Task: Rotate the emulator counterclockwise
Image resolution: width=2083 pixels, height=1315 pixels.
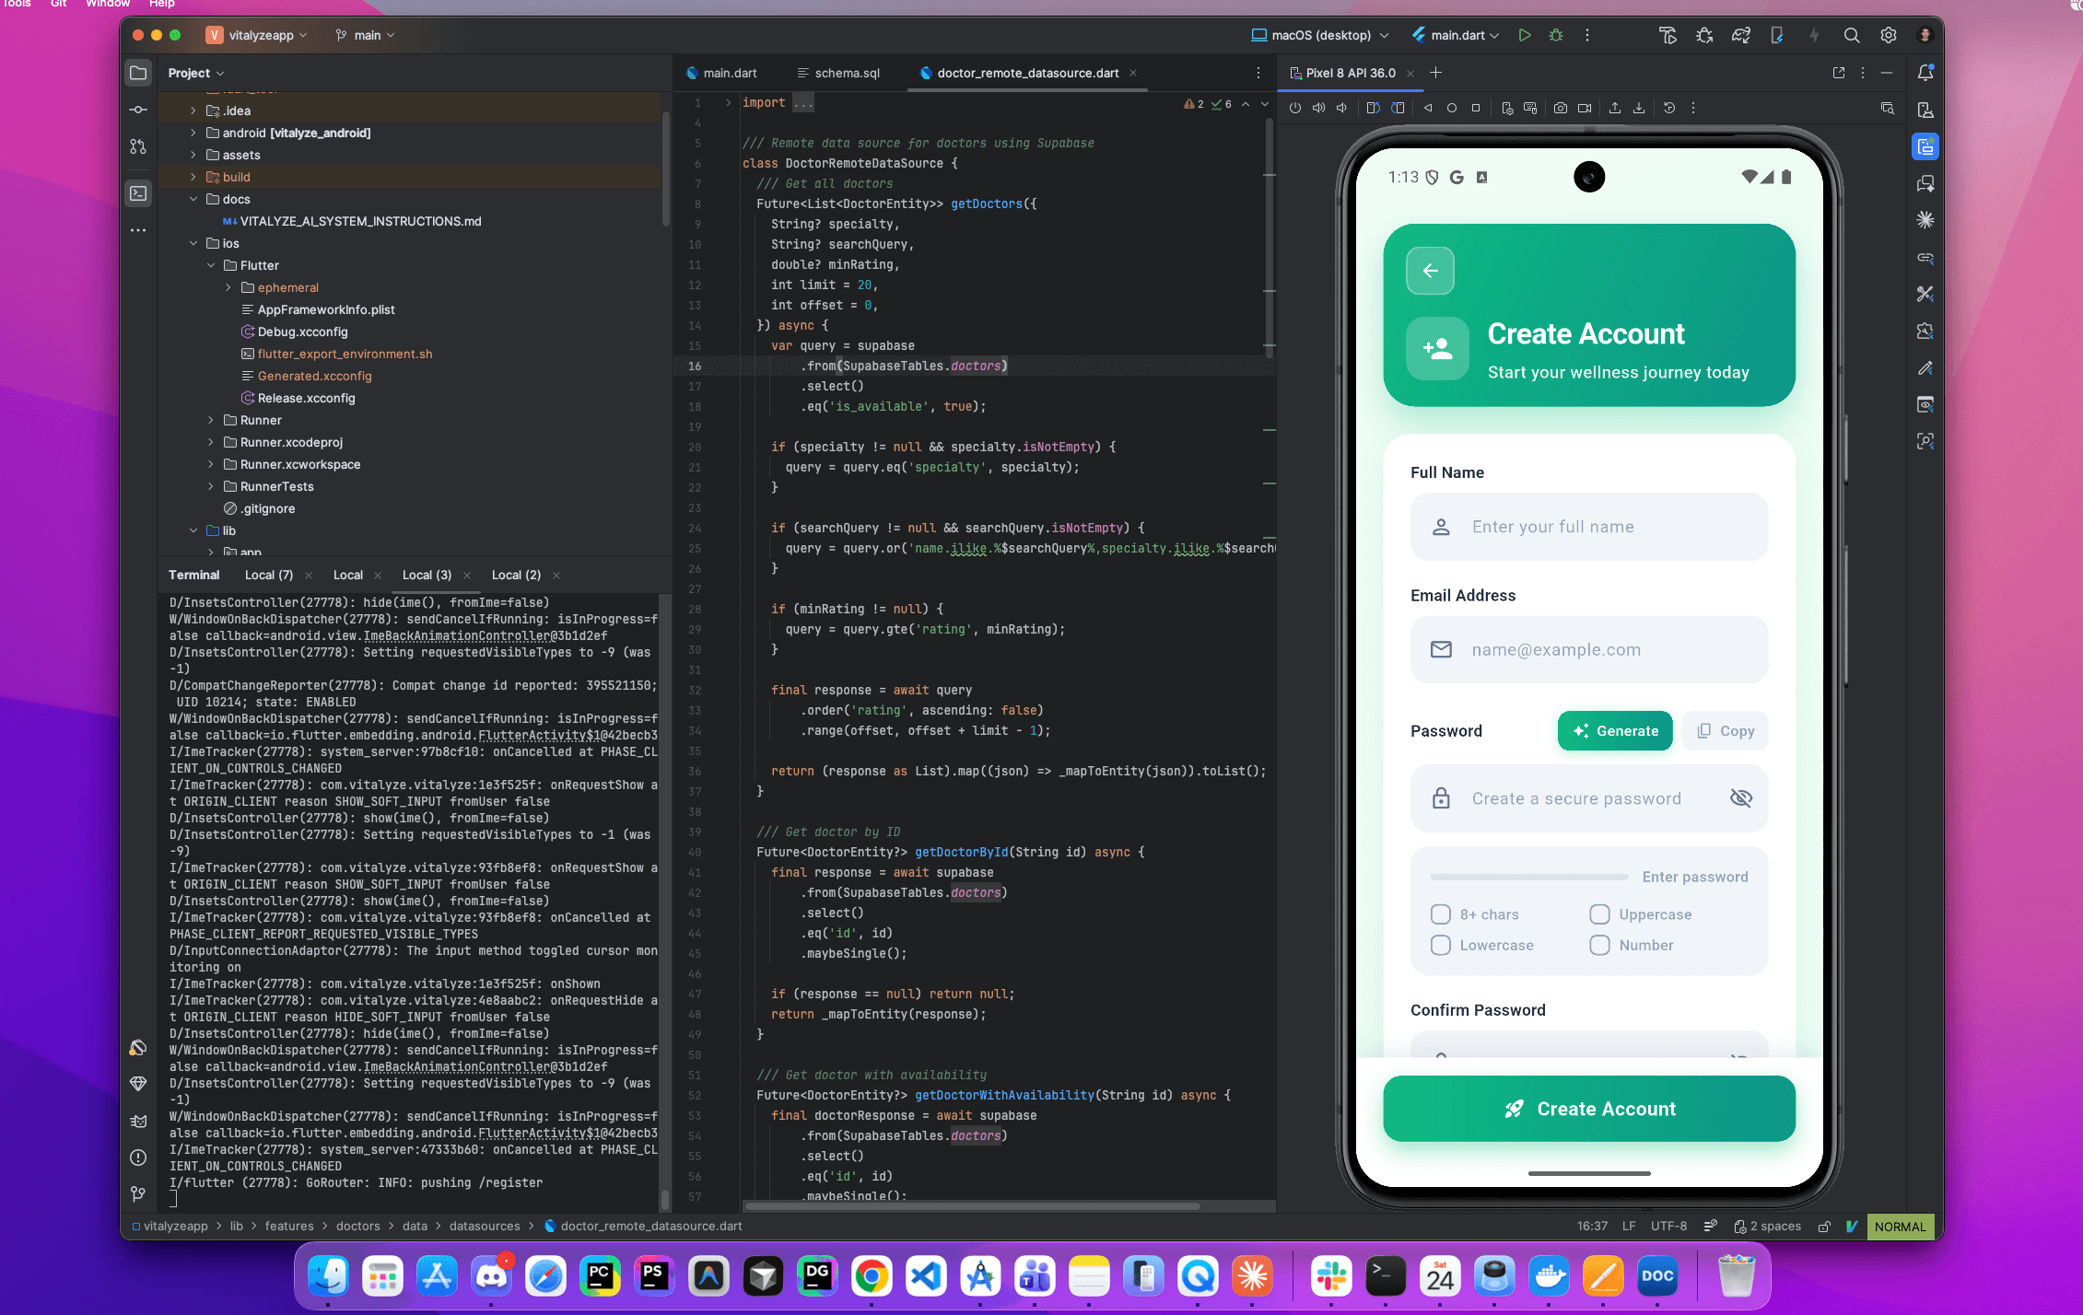Action: (x=1374, y=108)
